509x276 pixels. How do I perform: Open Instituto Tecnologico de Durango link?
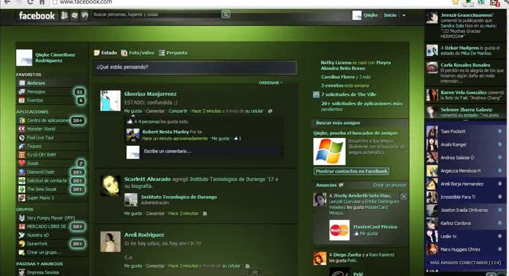click(179, 197)
